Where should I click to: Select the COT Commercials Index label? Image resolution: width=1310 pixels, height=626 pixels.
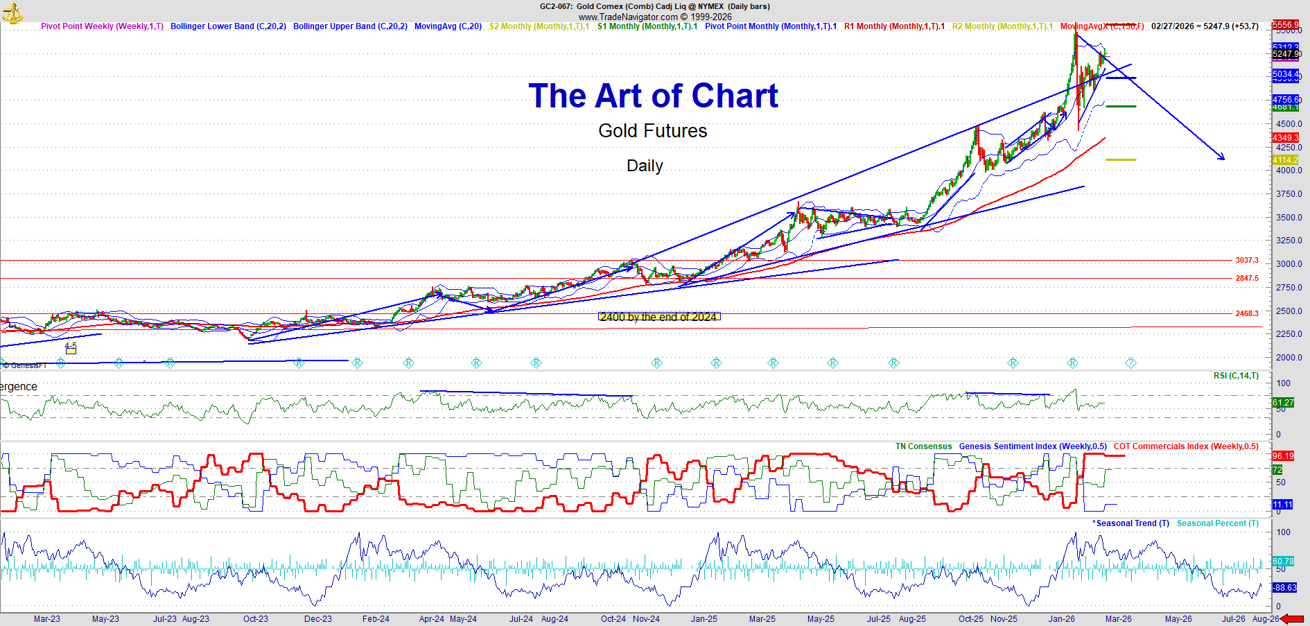click(1185, 446)
